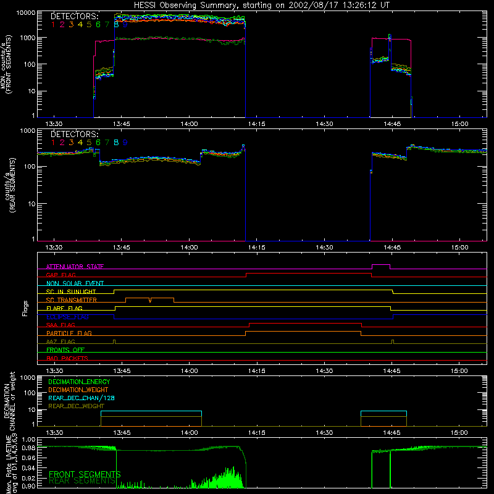
Task: Click the AAZ_FLAG label
Action: [61, 341]
